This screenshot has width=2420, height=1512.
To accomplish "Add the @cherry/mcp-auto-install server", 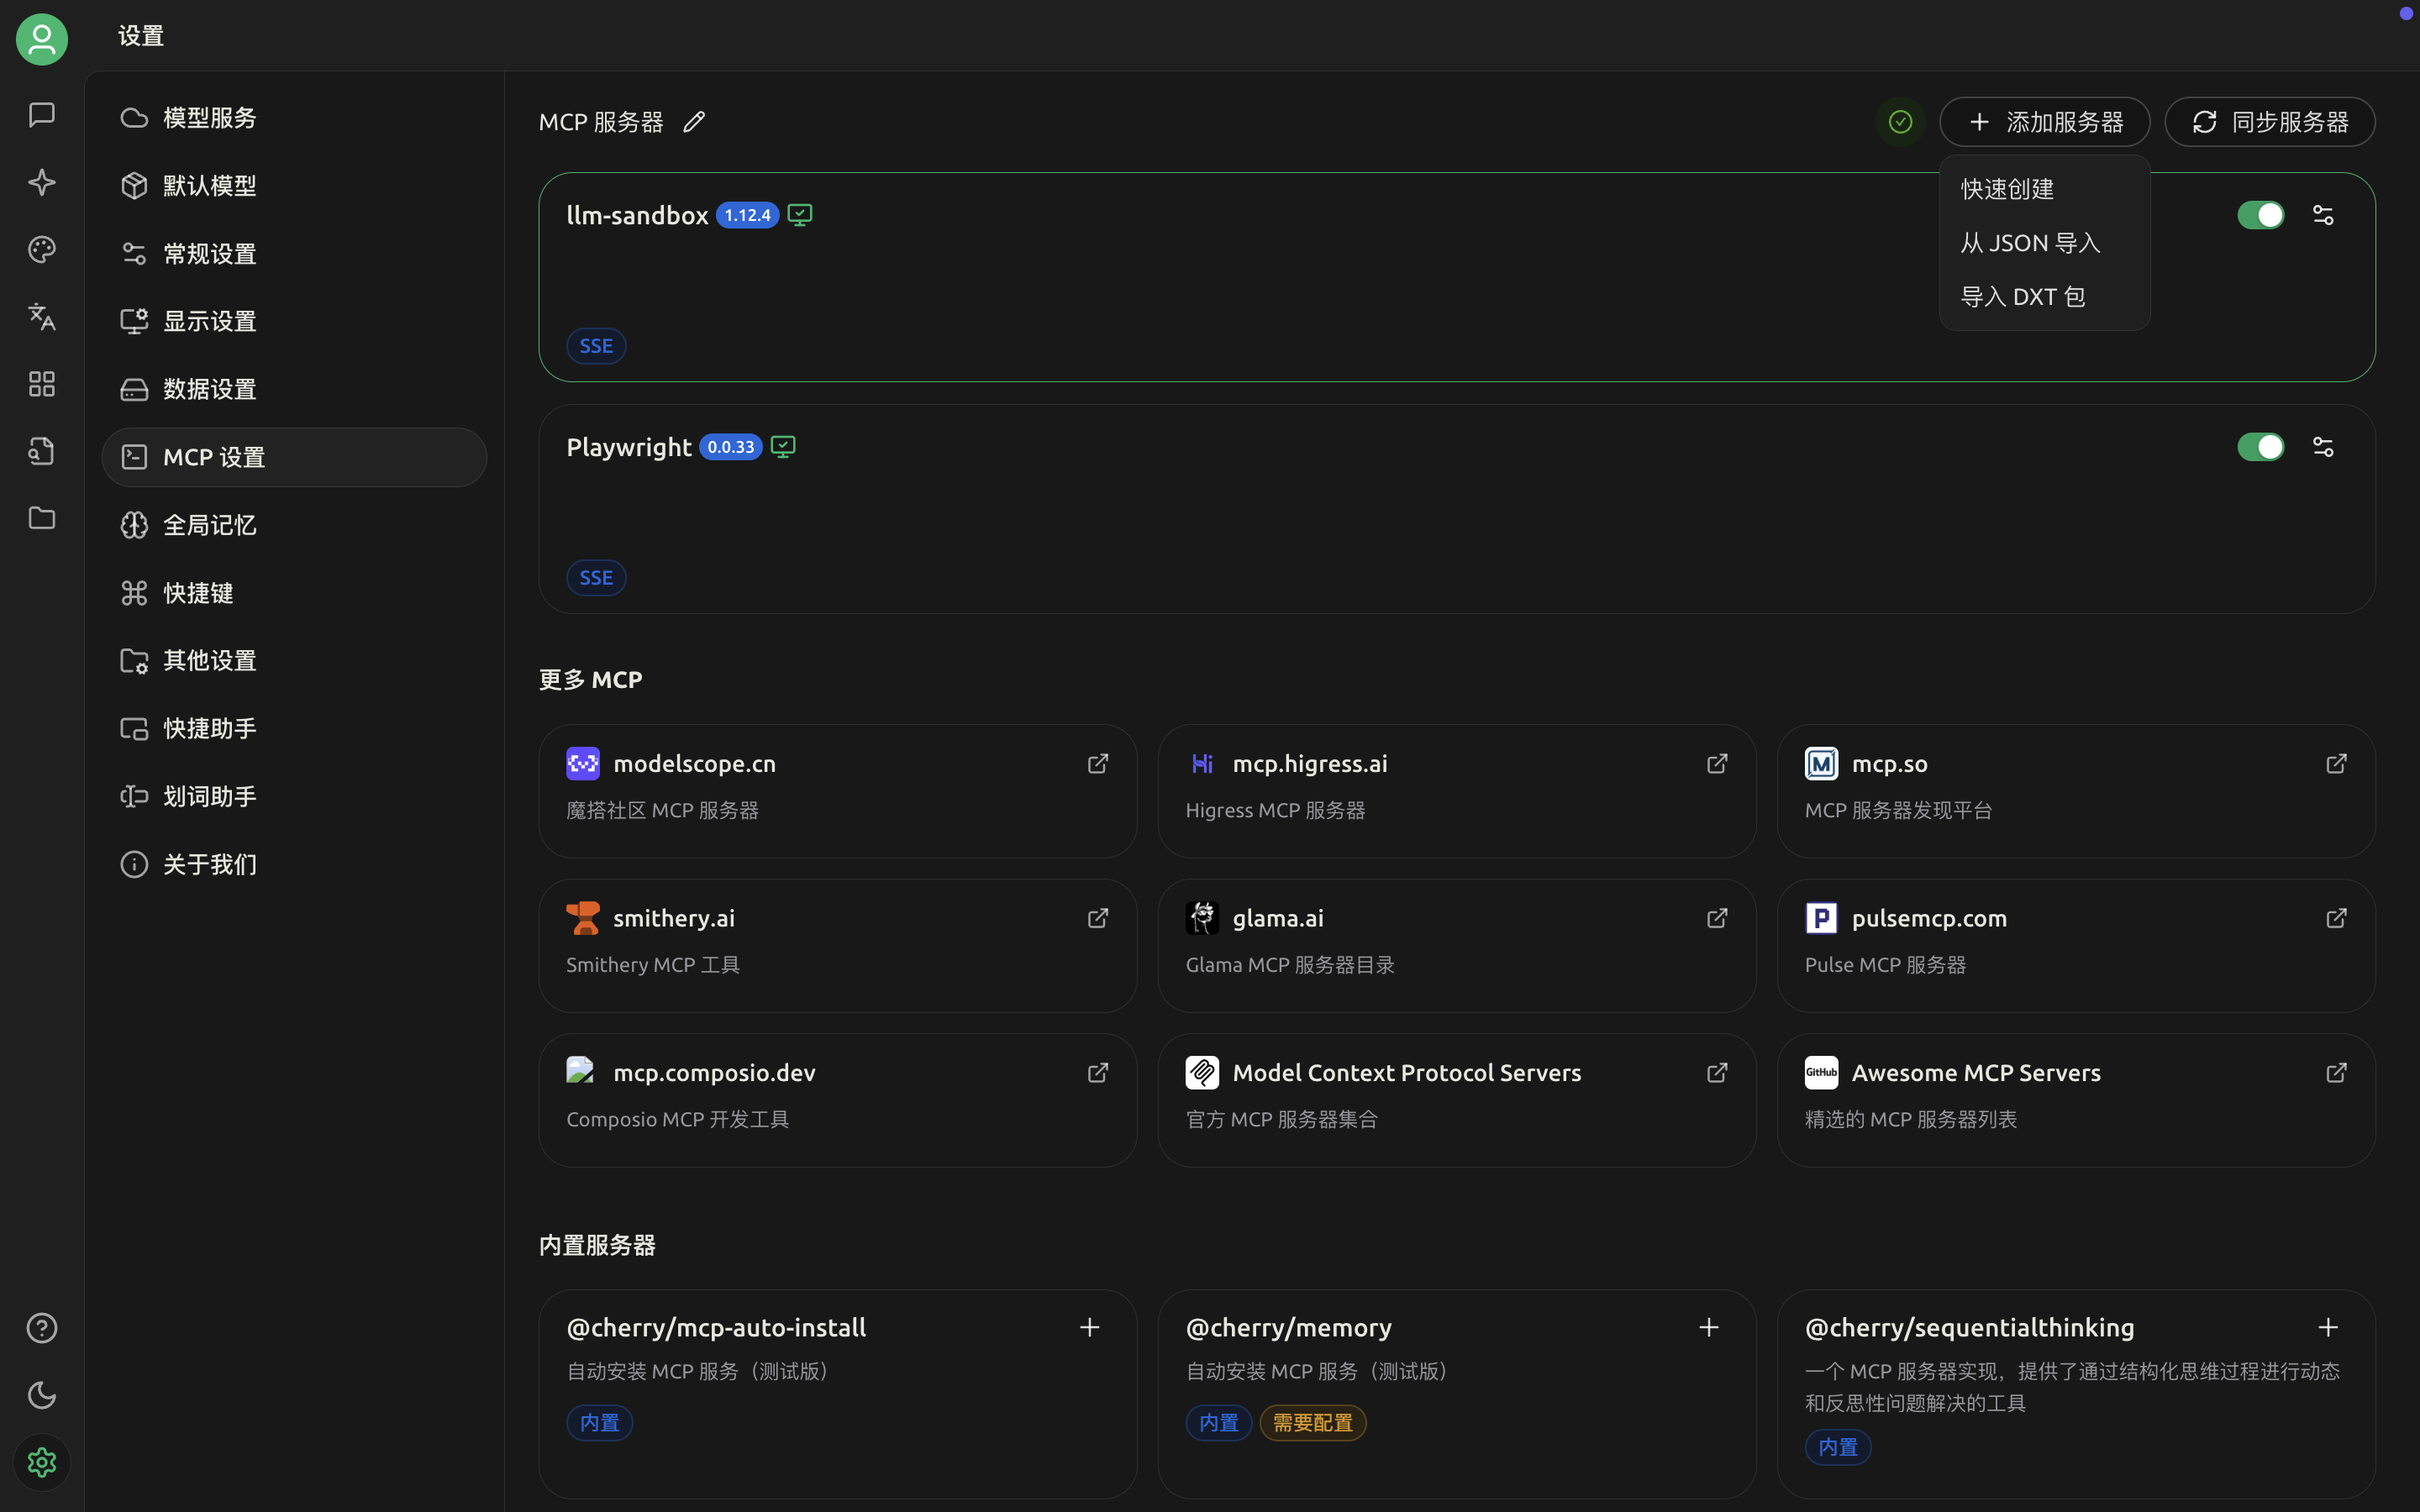I will click(x=1090, y=1327).
